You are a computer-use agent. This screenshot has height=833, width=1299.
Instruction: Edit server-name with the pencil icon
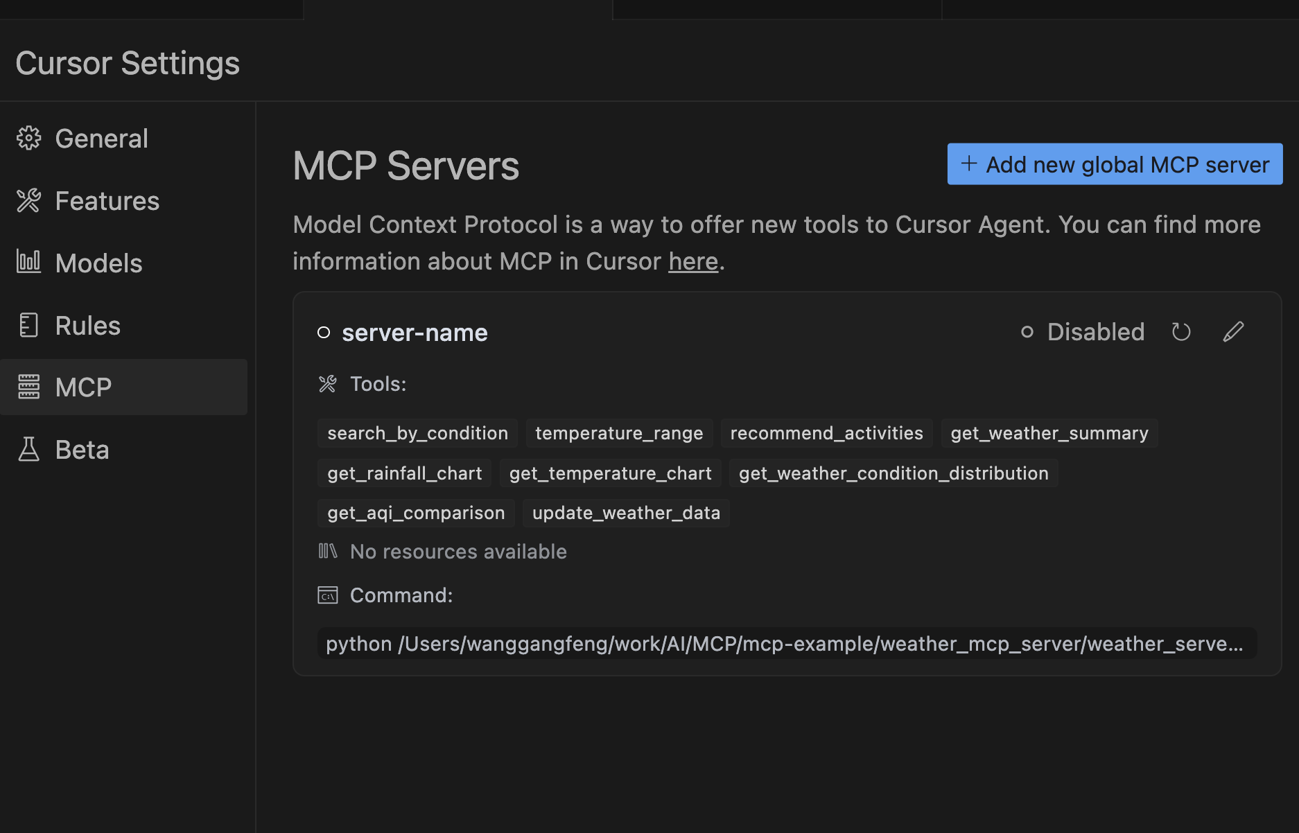1233,332
